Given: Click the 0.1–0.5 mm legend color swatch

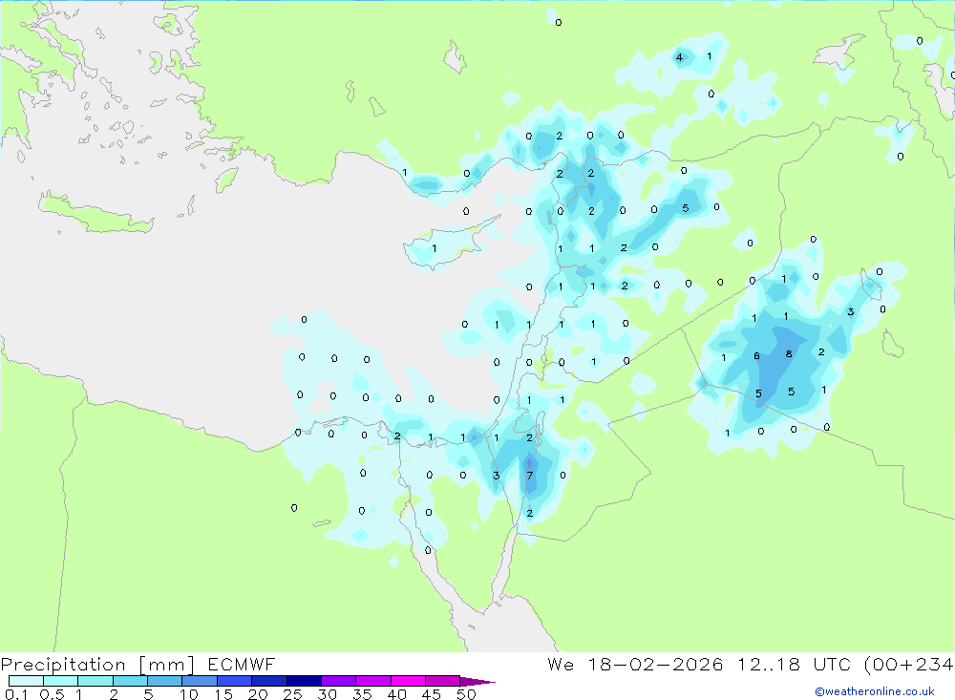Looking at the screenshot, I should [x=26, y=681].
